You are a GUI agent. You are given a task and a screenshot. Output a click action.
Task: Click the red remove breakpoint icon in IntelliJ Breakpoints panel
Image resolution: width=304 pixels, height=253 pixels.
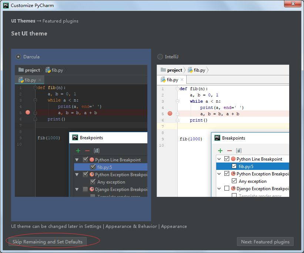pos(229,151)
